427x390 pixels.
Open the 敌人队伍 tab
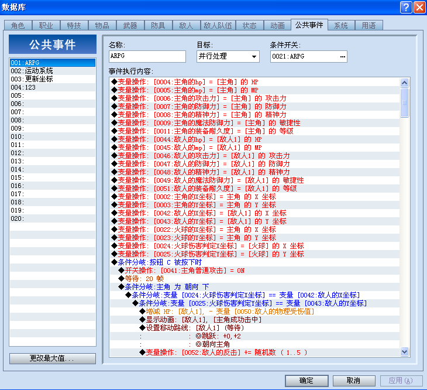click(218, 25)
